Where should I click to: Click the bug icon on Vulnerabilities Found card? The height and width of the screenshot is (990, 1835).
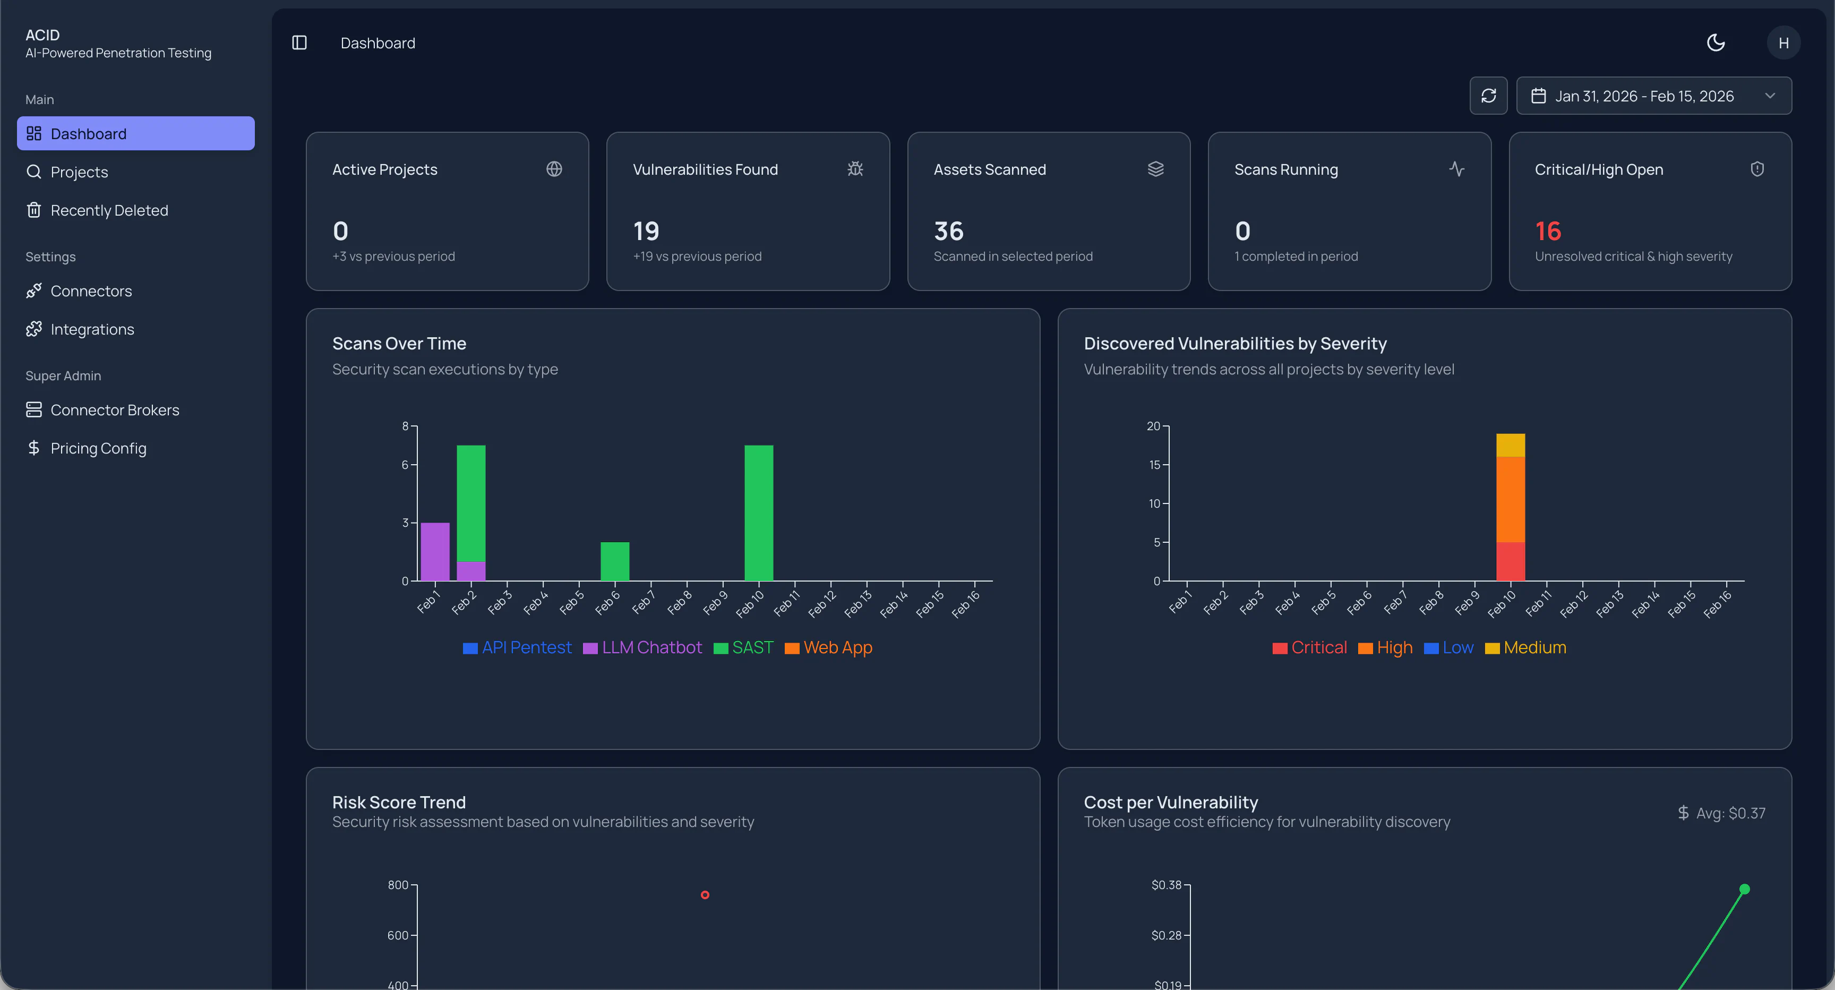coord(855,169)
